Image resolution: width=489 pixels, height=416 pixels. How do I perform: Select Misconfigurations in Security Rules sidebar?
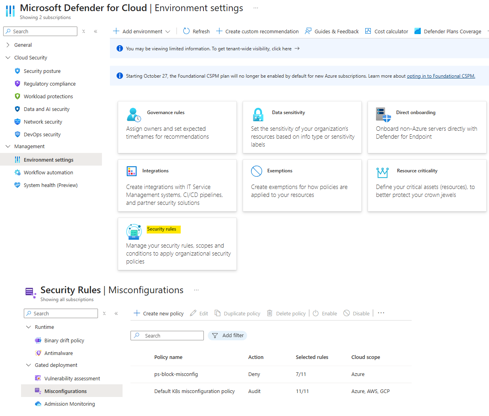click(x=72, y=391)
